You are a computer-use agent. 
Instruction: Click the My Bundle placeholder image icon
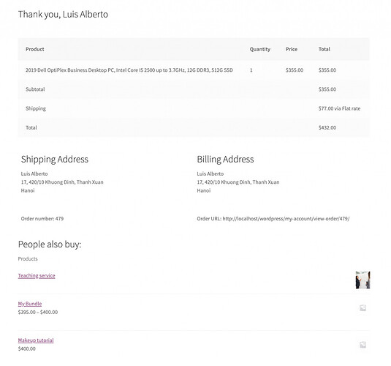(x=362, y=307)
